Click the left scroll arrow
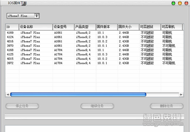 click(8, 94)
